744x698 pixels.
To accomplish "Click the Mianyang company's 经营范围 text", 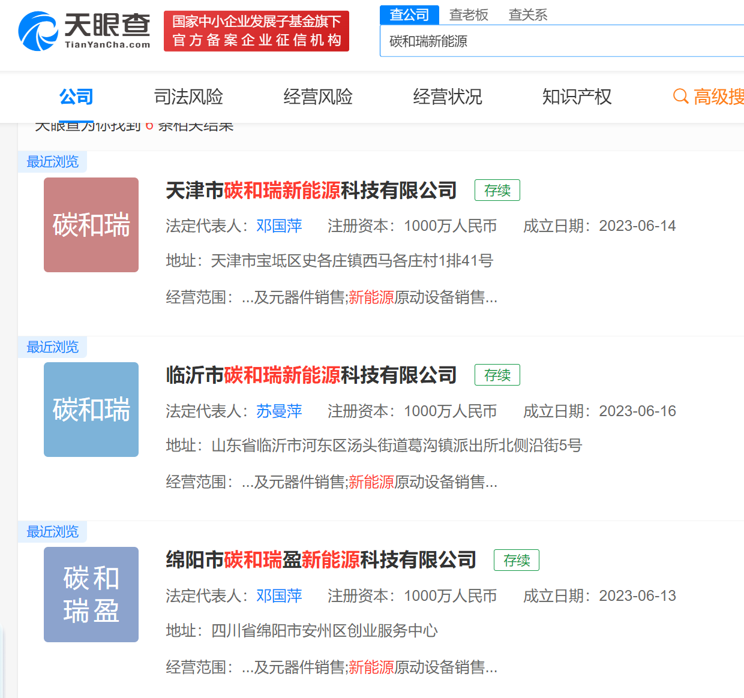I will [332, 667].
